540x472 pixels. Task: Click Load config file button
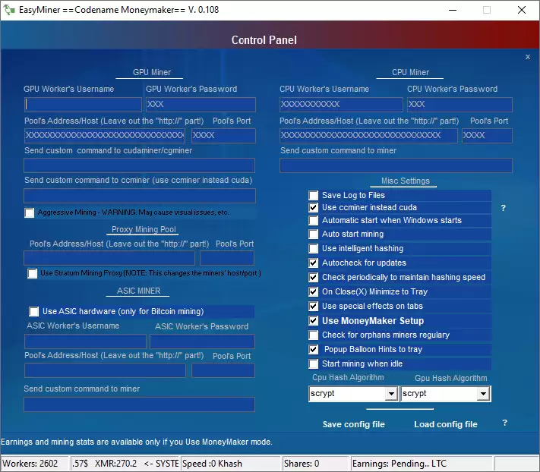coord(445,424)
